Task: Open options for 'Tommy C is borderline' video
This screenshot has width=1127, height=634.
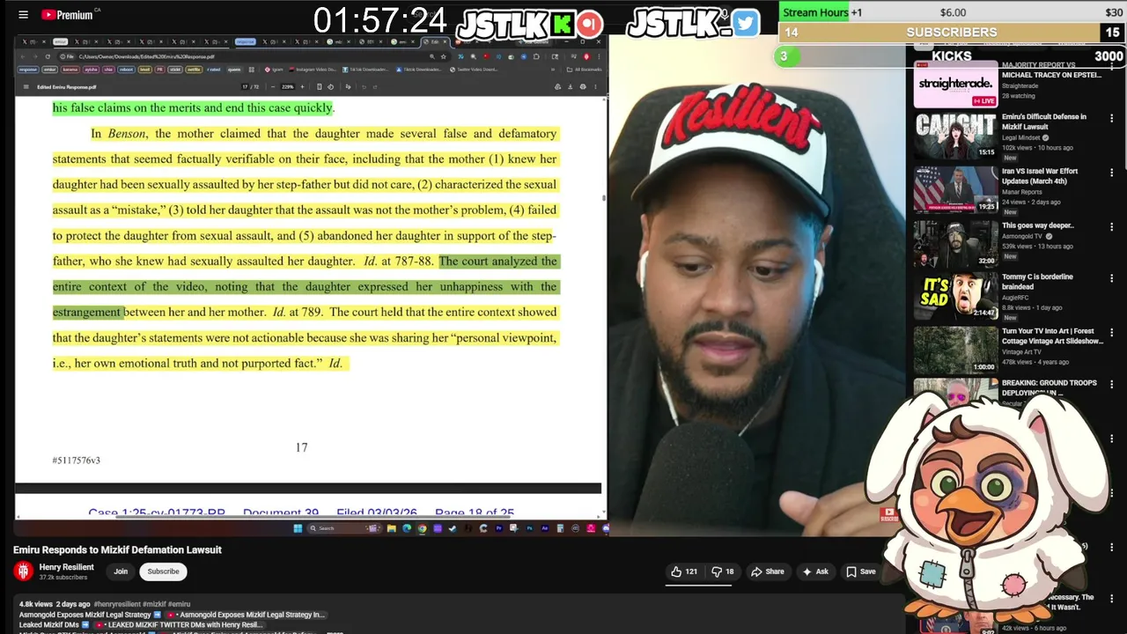Action: pyautogui.click(x=1111, y=278)
